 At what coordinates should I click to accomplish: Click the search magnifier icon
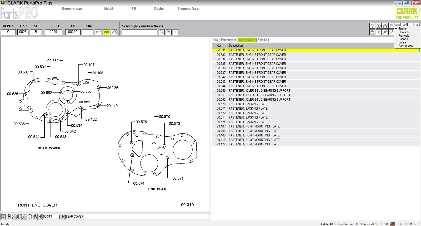coord(162,32)
